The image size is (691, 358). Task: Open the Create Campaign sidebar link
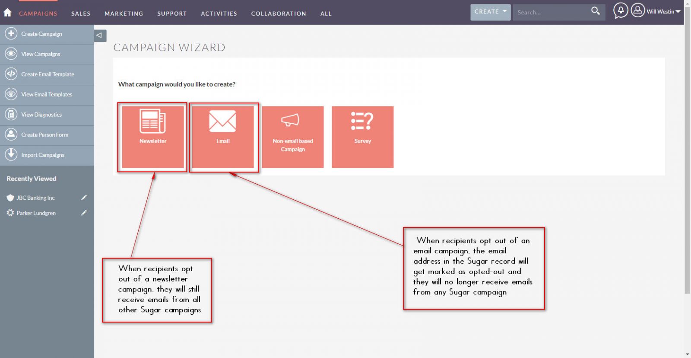coord(41,34)
